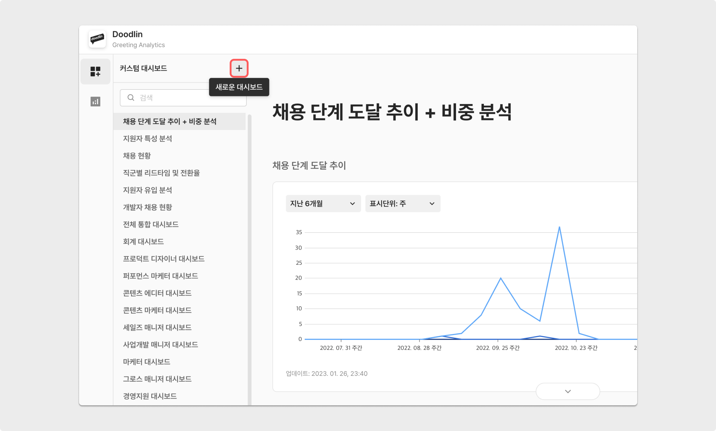716x431 pixels.
Task: Select 지원자 특성 분석 dashboard
Action: 148,138
